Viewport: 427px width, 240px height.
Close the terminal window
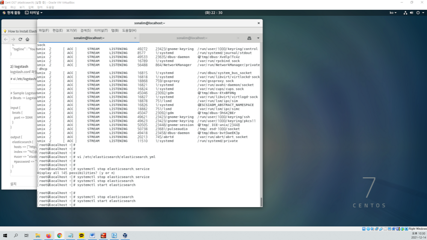[258, 23]
